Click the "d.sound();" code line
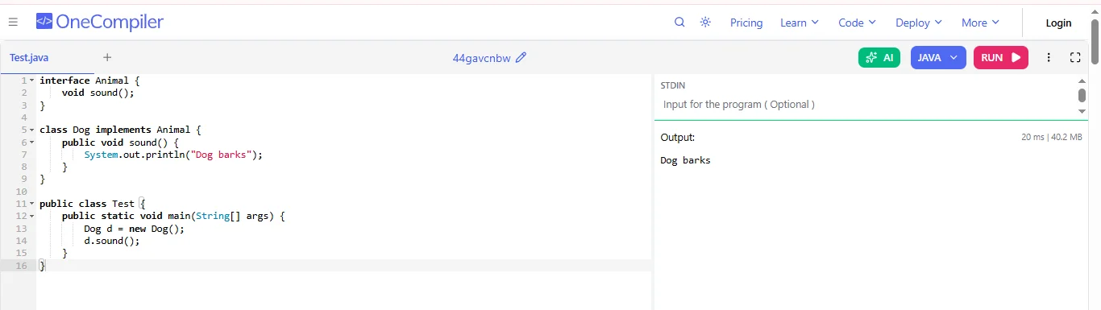 tap(111, 241)
